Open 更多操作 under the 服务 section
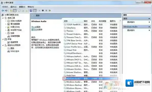Viewport: 152px width, 92px height. pyautogui.click(x=131, y=22)
